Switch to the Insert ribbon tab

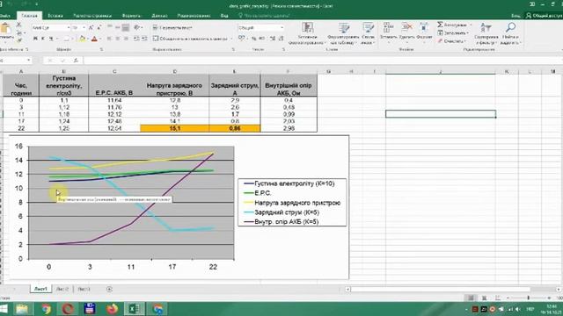[55, 16]
